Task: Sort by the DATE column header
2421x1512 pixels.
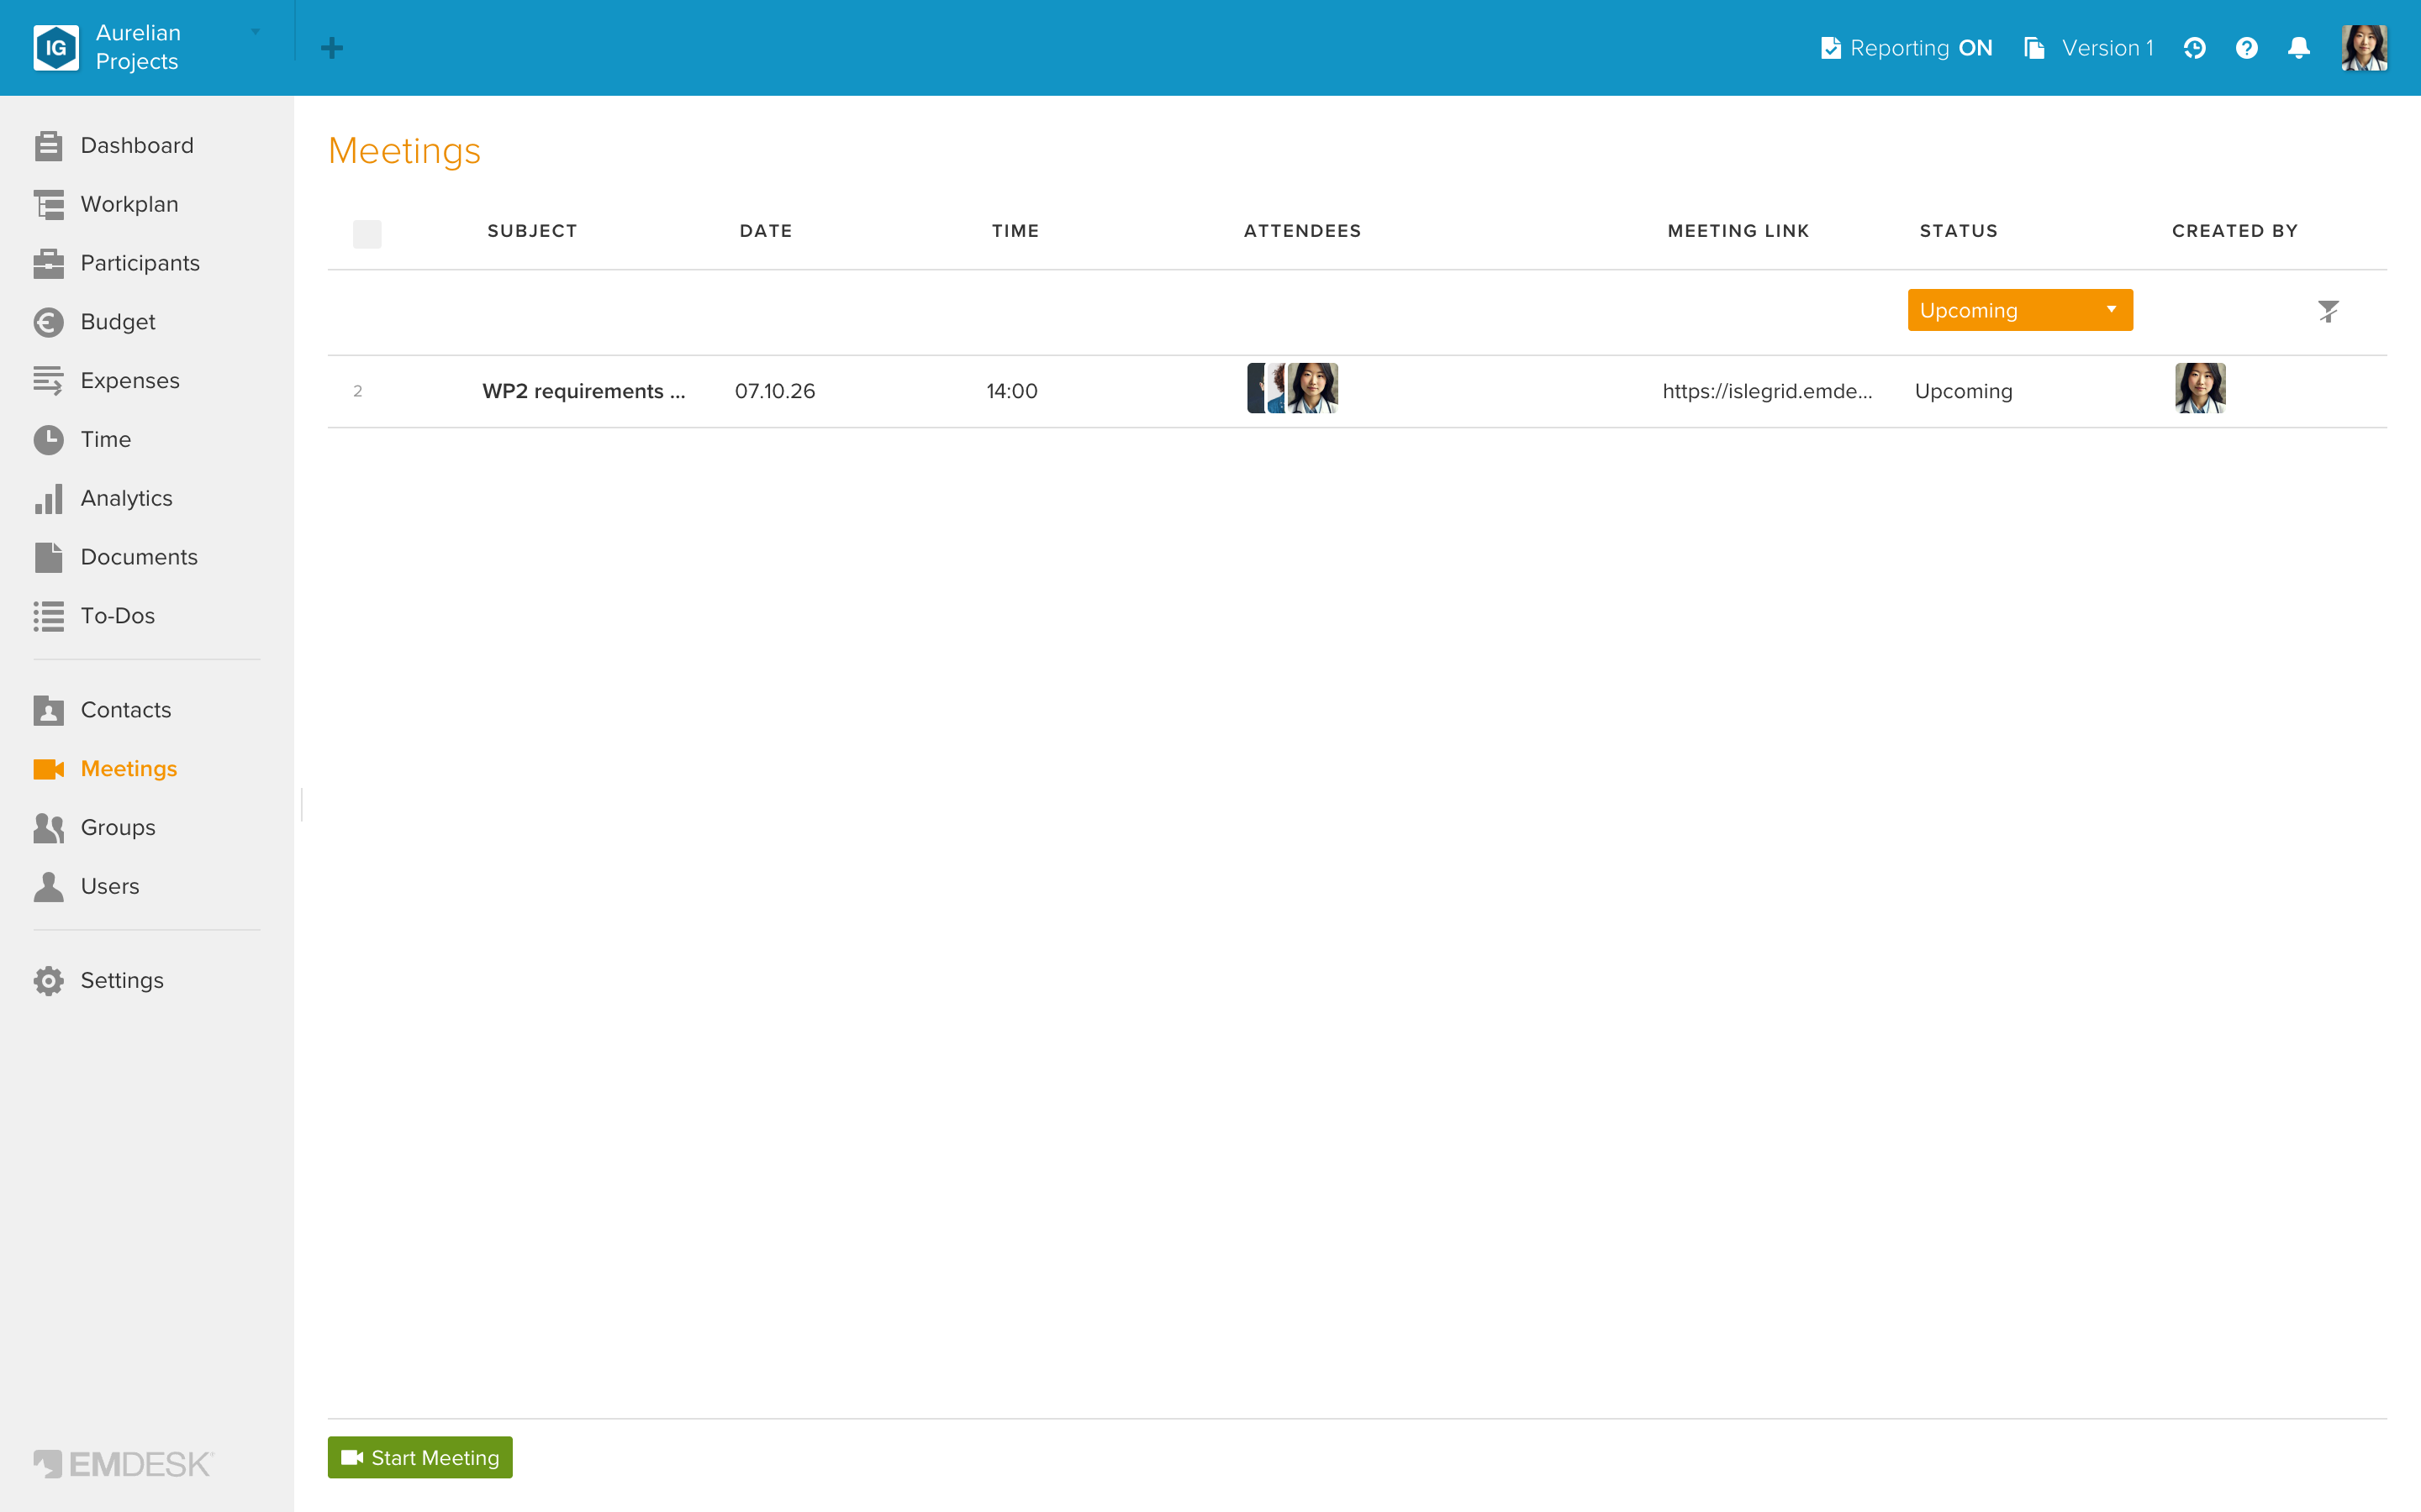Action: (x=767, y=231)
